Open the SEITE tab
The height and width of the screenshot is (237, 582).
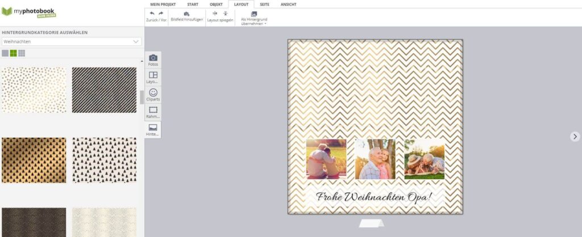click(265, 5)
